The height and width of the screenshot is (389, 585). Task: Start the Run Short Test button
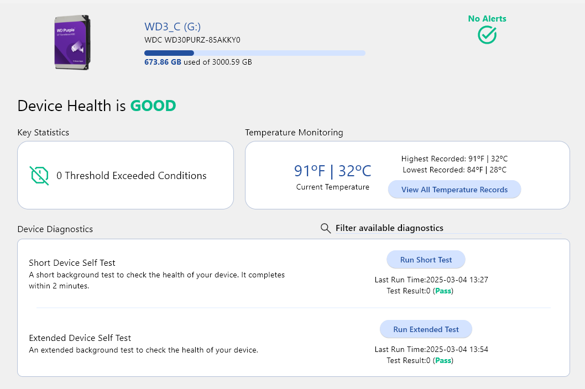coord(426,260)
